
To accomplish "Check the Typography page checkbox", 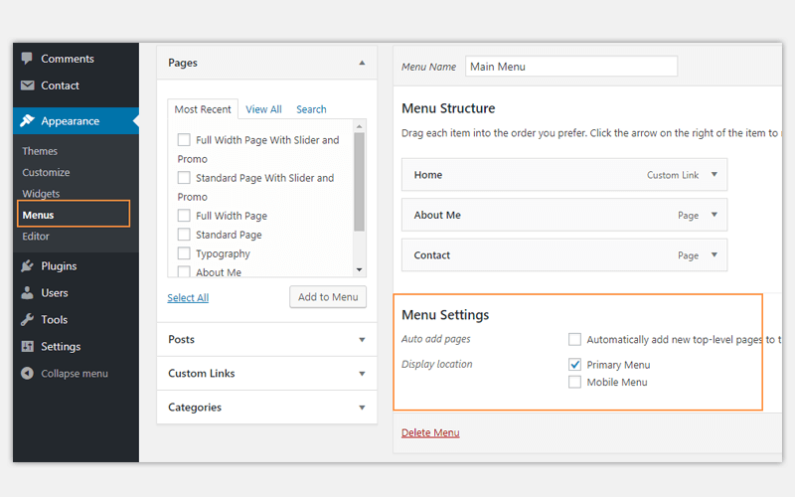I will 184,253.
